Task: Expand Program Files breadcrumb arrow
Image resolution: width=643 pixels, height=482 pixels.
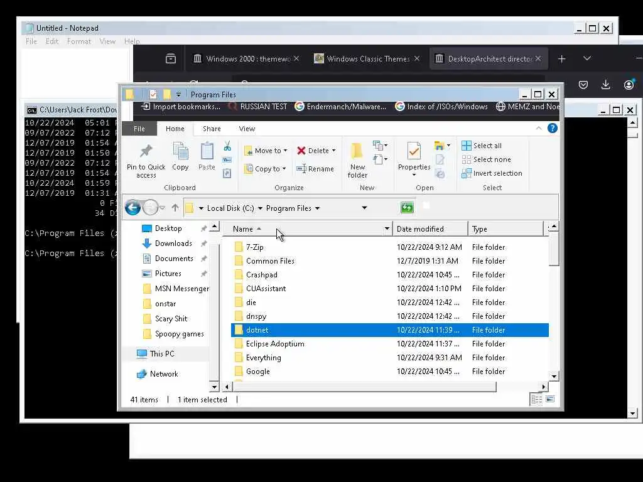Action: click(317, 208)
